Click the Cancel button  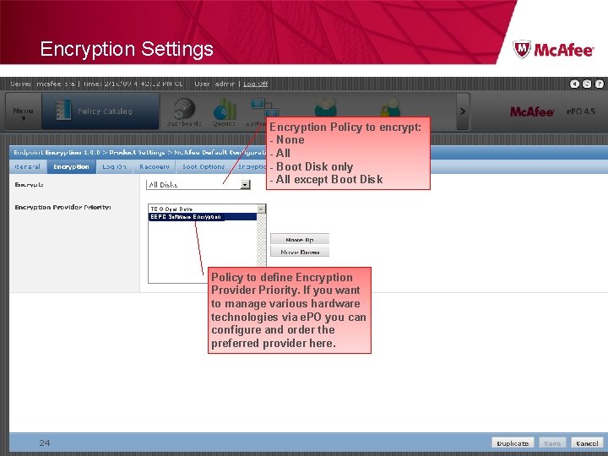[587, 442]
